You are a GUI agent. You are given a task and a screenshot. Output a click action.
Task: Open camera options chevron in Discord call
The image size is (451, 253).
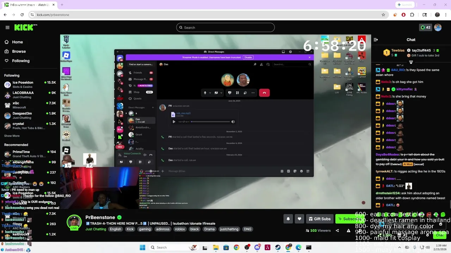click(x=221, y=93)
